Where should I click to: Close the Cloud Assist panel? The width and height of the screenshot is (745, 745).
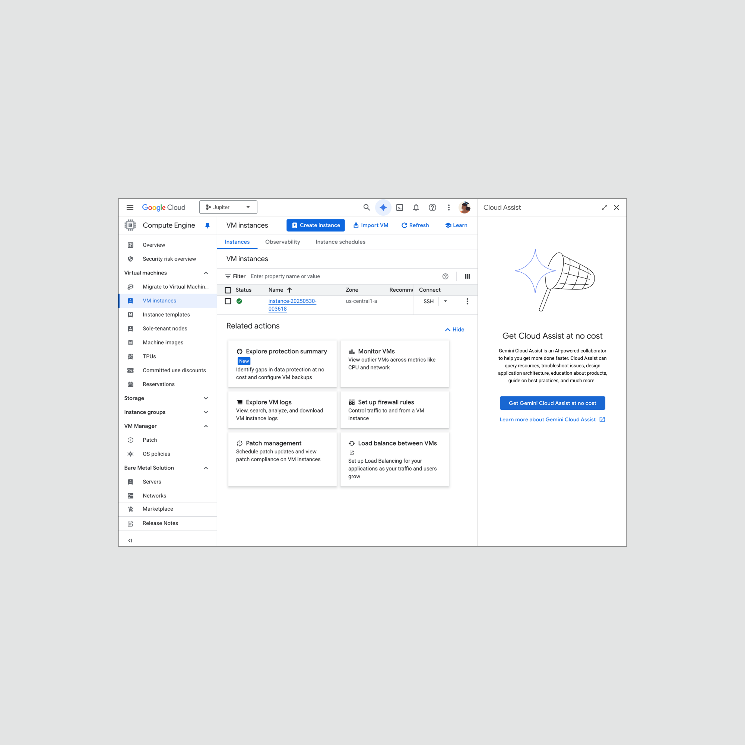(616, 207)
